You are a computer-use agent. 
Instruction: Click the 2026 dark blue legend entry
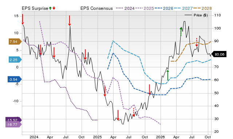(x=164, y=8)
